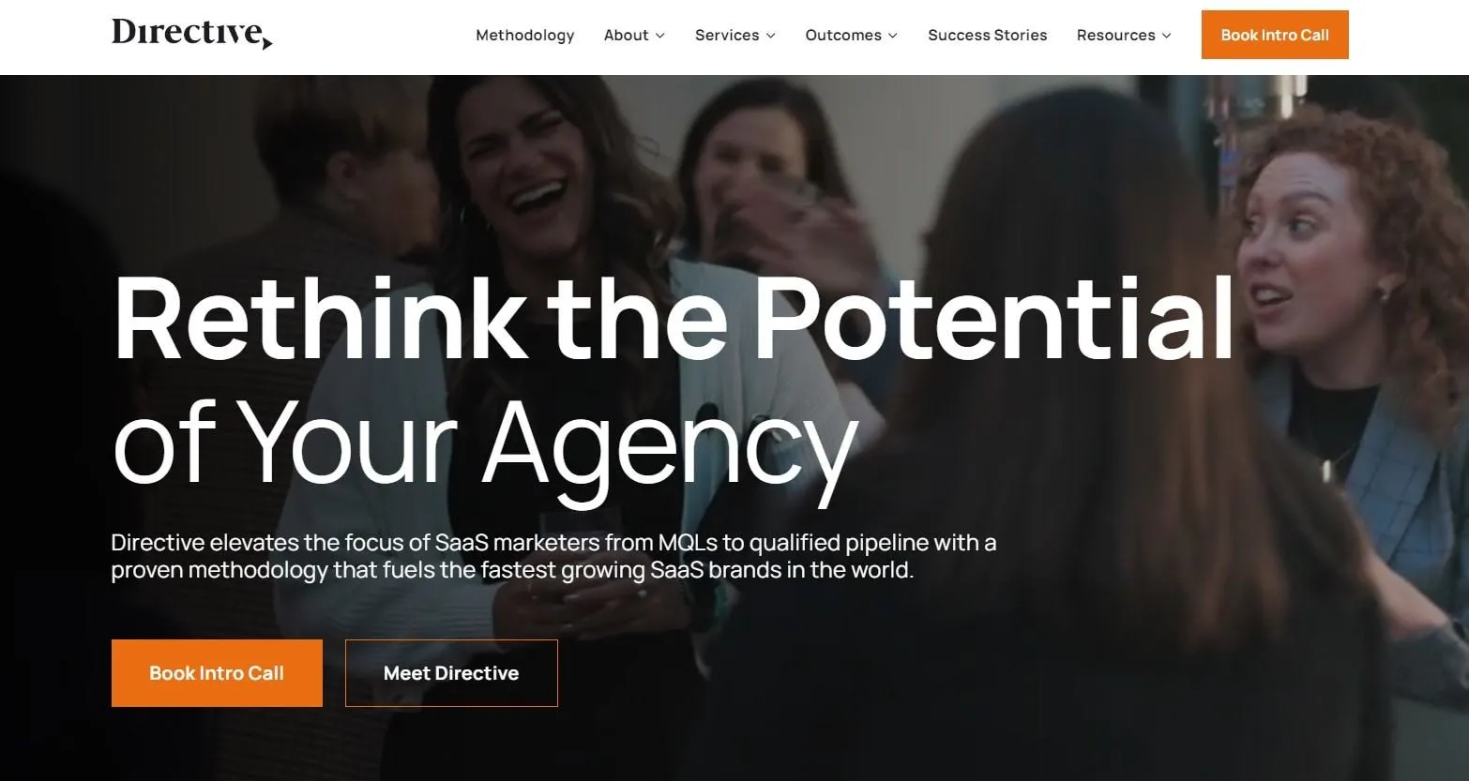Click the small arrow mark after Directive wordmark

click(267, 42)
